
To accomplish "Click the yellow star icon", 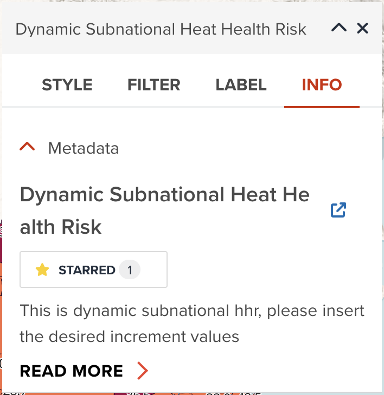I will (42, 270).
